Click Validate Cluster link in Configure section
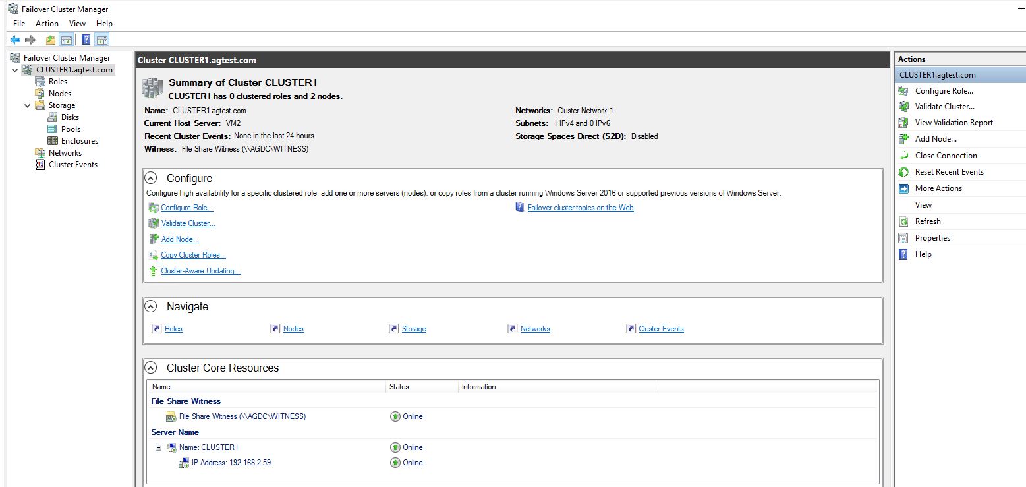This screenshot has height=487, width=1026. click(x=188, y=223)
